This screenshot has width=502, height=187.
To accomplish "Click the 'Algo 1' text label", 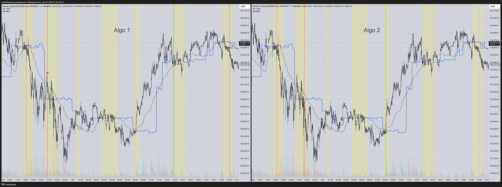I will tap(122, 30).
